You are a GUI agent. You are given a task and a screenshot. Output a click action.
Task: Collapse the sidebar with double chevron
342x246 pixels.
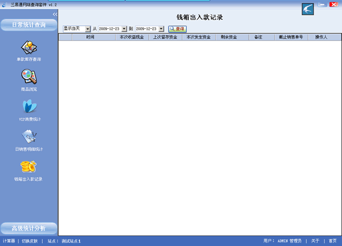click(55, 14)
